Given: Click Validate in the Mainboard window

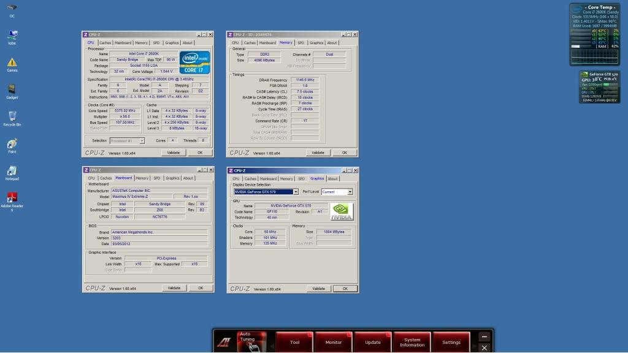Looking at the screenshot, I should 174,288.
